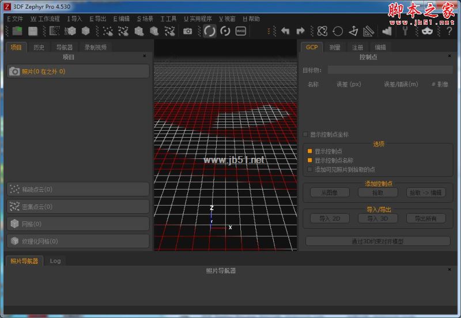Close the 照片导航器 panel with its x
Viewport: 461px width, 318px height.
click(x=449, y=270)
